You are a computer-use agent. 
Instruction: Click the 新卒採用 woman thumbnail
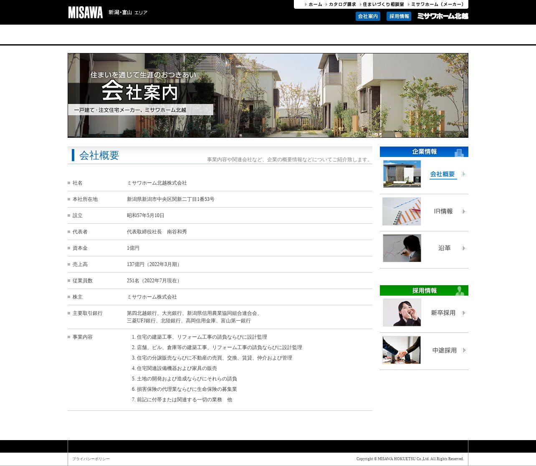[x=402, y=312]
